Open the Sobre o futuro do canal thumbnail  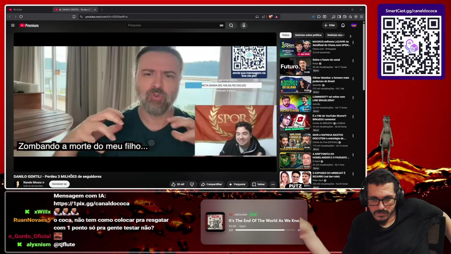click(295, 66)
